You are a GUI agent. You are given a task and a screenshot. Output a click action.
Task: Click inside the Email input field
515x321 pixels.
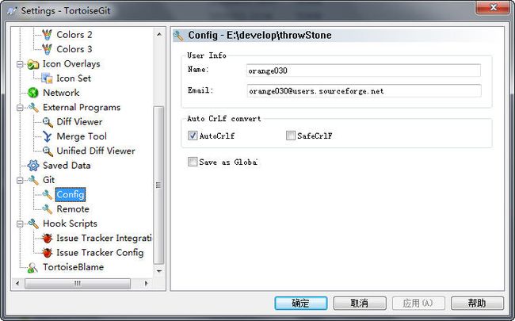[364, 91]
